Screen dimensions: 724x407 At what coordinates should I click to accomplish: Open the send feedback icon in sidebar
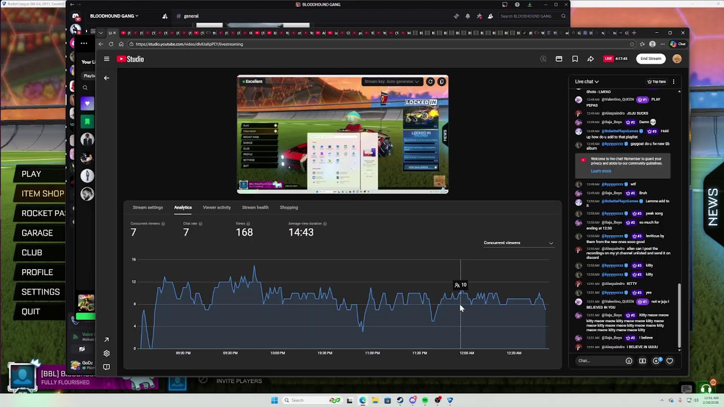pos(106,367)
